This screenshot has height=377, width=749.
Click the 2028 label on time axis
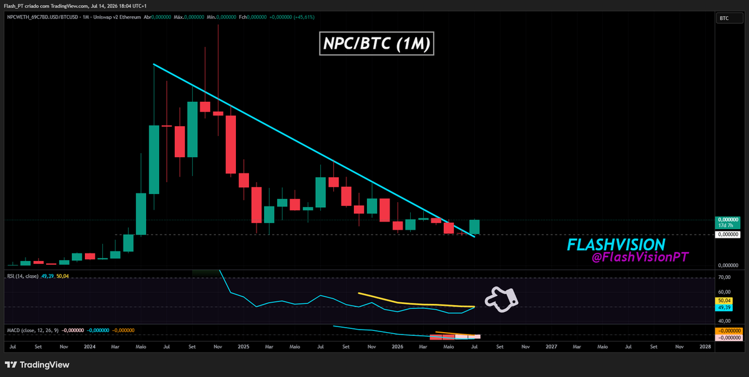[x=705, y=346]
